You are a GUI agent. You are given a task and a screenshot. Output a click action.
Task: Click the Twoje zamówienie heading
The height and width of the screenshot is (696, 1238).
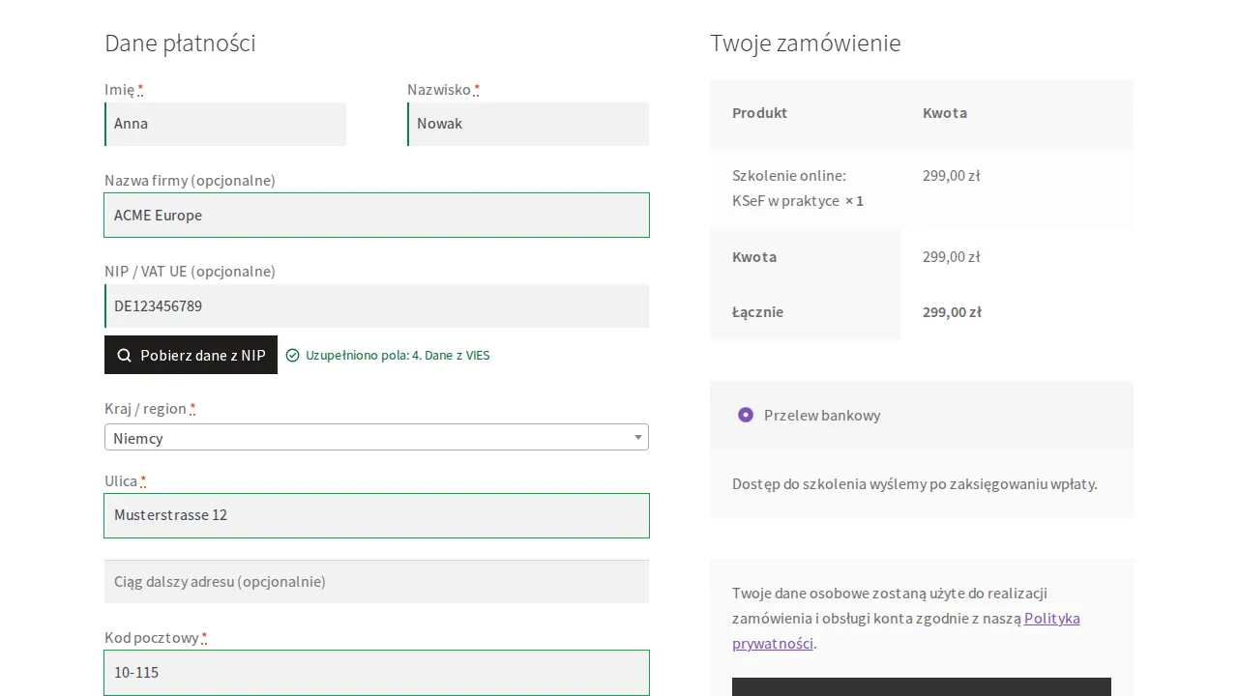[x=805, y=43]
